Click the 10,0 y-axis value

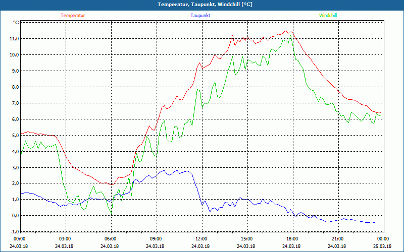tap(15, 55)
